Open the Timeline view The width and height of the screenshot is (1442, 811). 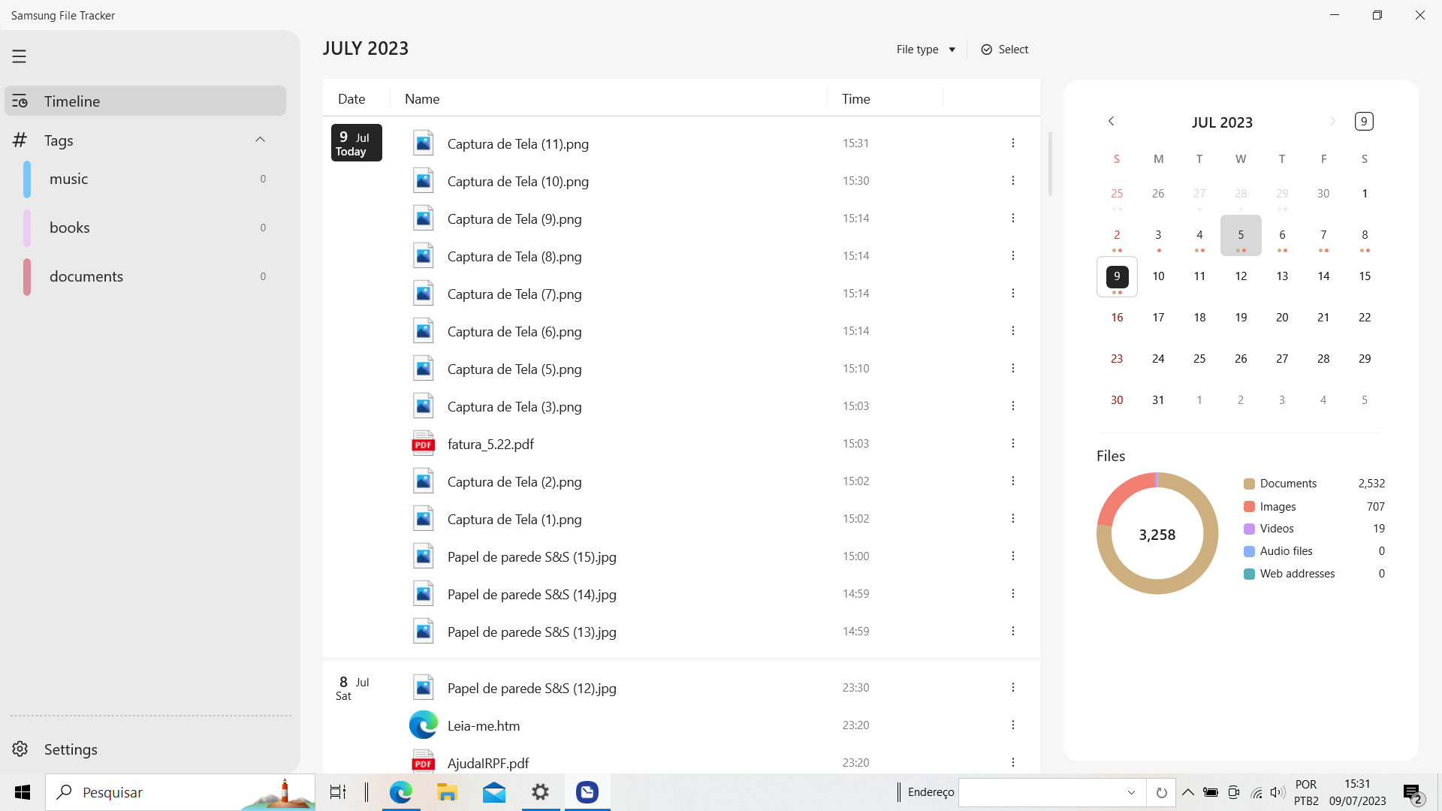[x=145, y=101]
